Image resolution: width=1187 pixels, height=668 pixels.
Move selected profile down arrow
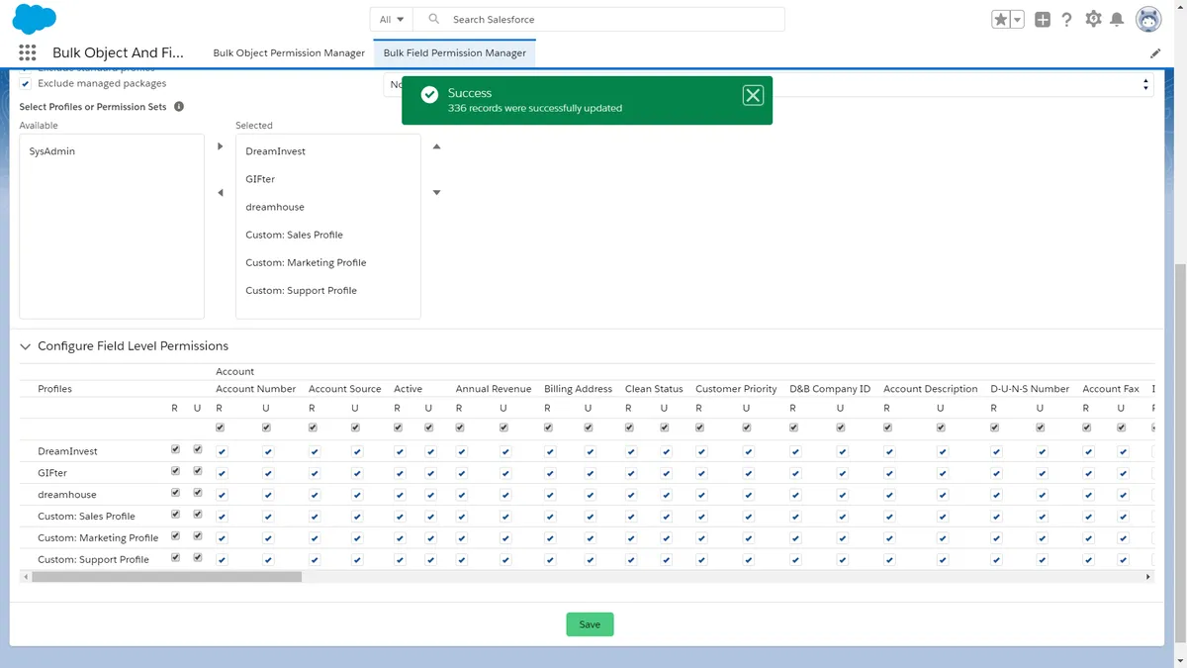436,193
